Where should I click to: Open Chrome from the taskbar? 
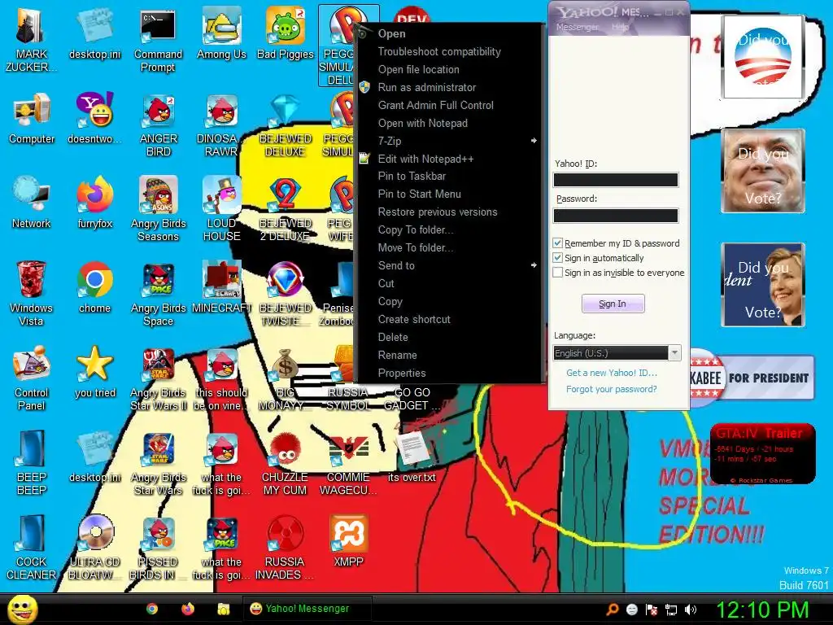pos(152,609)
